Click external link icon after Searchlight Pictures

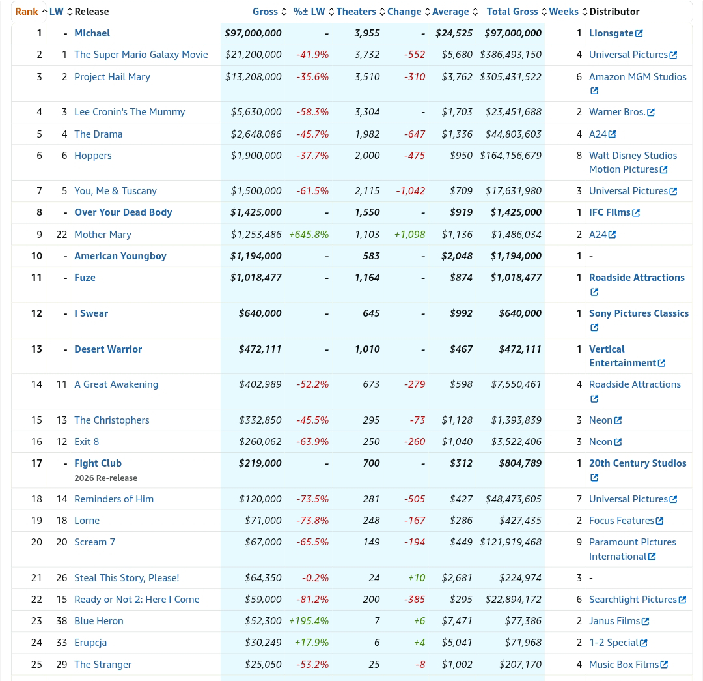click(x=682, y=600)
